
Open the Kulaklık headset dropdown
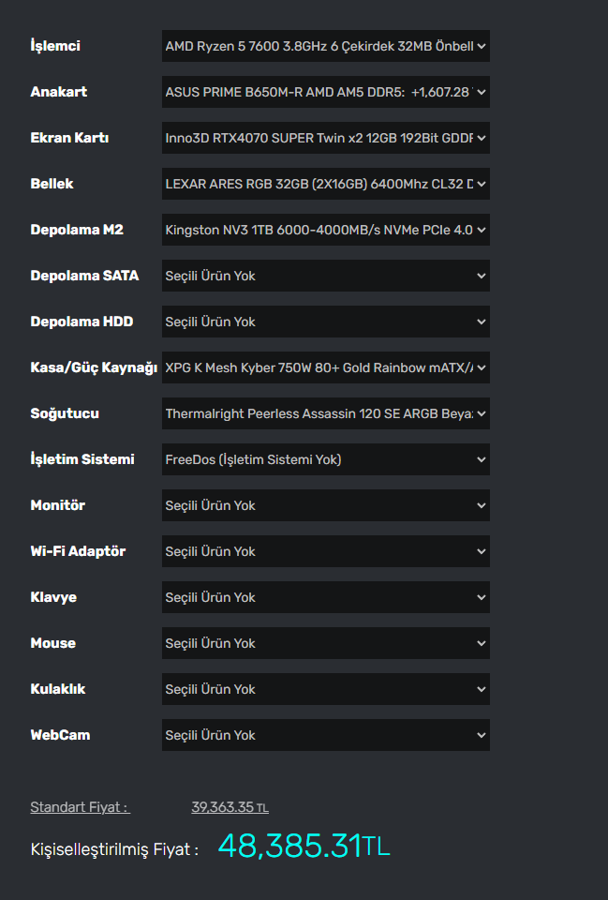tap(325, 689)
